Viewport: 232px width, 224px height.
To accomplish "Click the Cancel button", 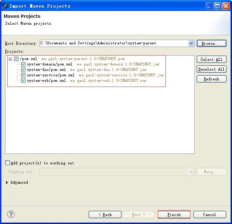I will [210, 215].
